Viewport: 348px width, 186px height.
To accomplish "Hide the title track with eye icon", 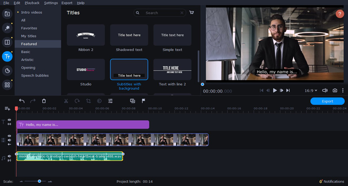I will tap(10, 120).
